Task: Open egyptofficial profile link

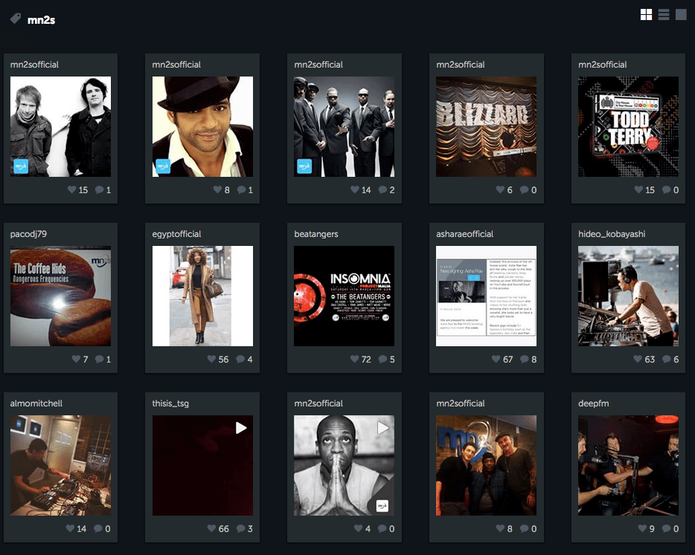Action: tap(176, 234)
